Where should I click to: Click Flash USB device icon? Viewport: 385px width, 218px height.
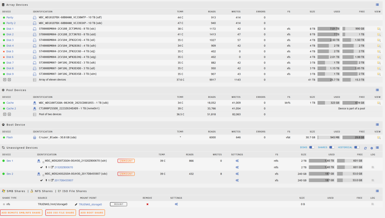pos(35,138)
